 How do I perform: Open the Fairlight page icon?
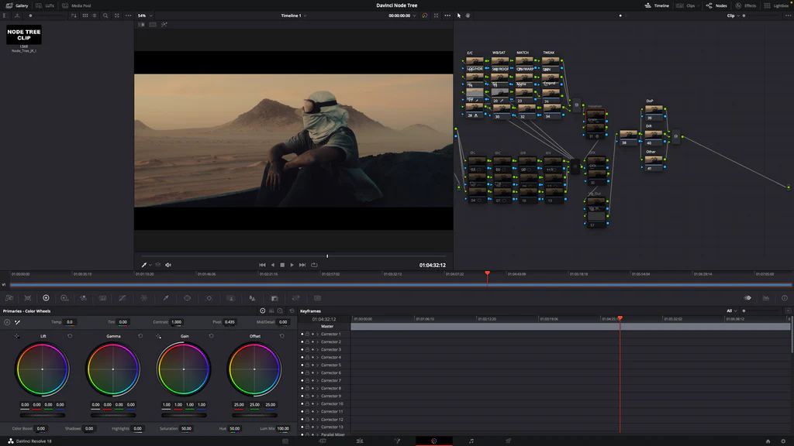tap(471, 441)
